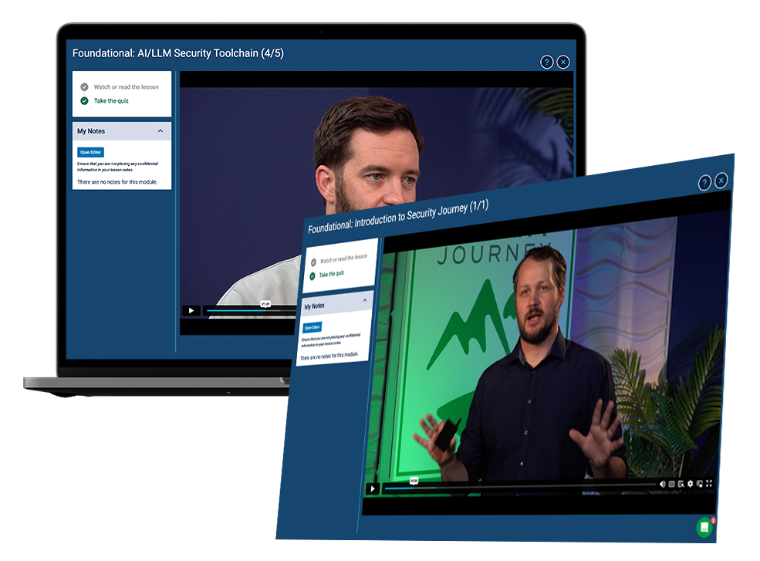Click Open Editor in front window notes
Screen dimensions: 760x561
(312, 327)
